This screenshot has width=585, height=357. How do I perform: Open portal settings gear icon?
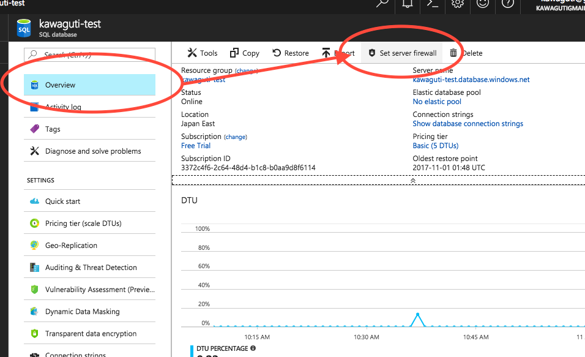point(457,3)
